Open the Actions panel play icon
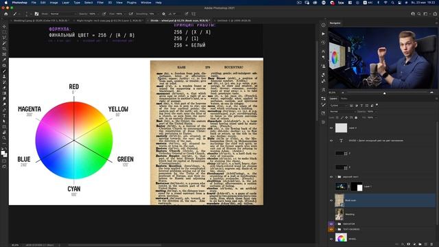Viewport: 439px width, 247px height. 323,34
